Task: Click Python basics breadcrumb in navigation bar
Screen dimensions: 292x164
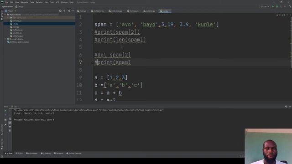Action: click(x=7, y=7)
